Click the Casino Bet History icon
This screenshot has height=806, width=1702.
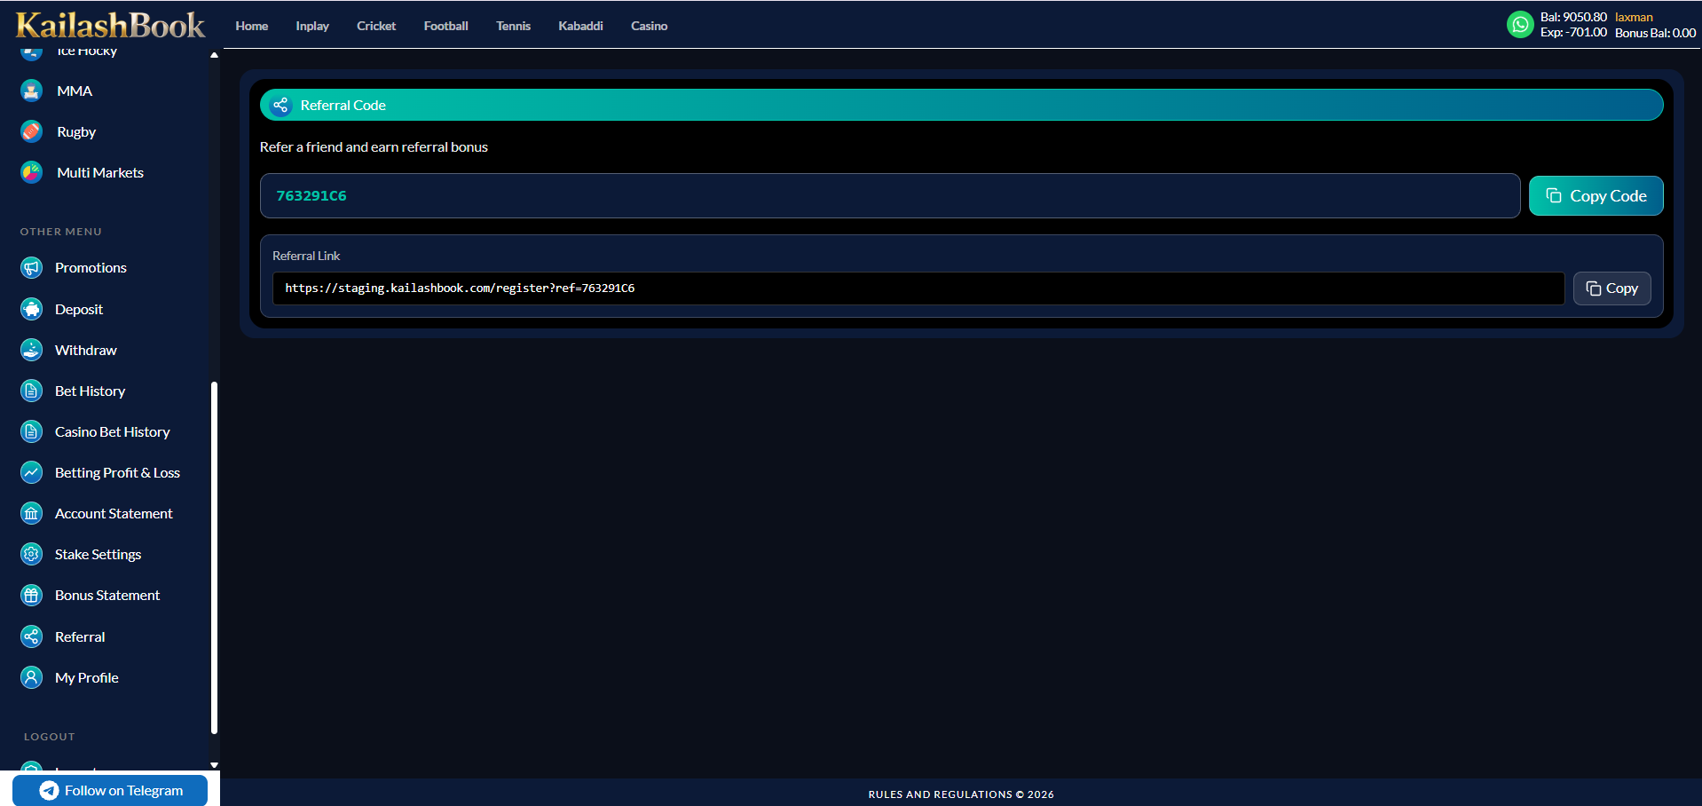tap(31, 431)
